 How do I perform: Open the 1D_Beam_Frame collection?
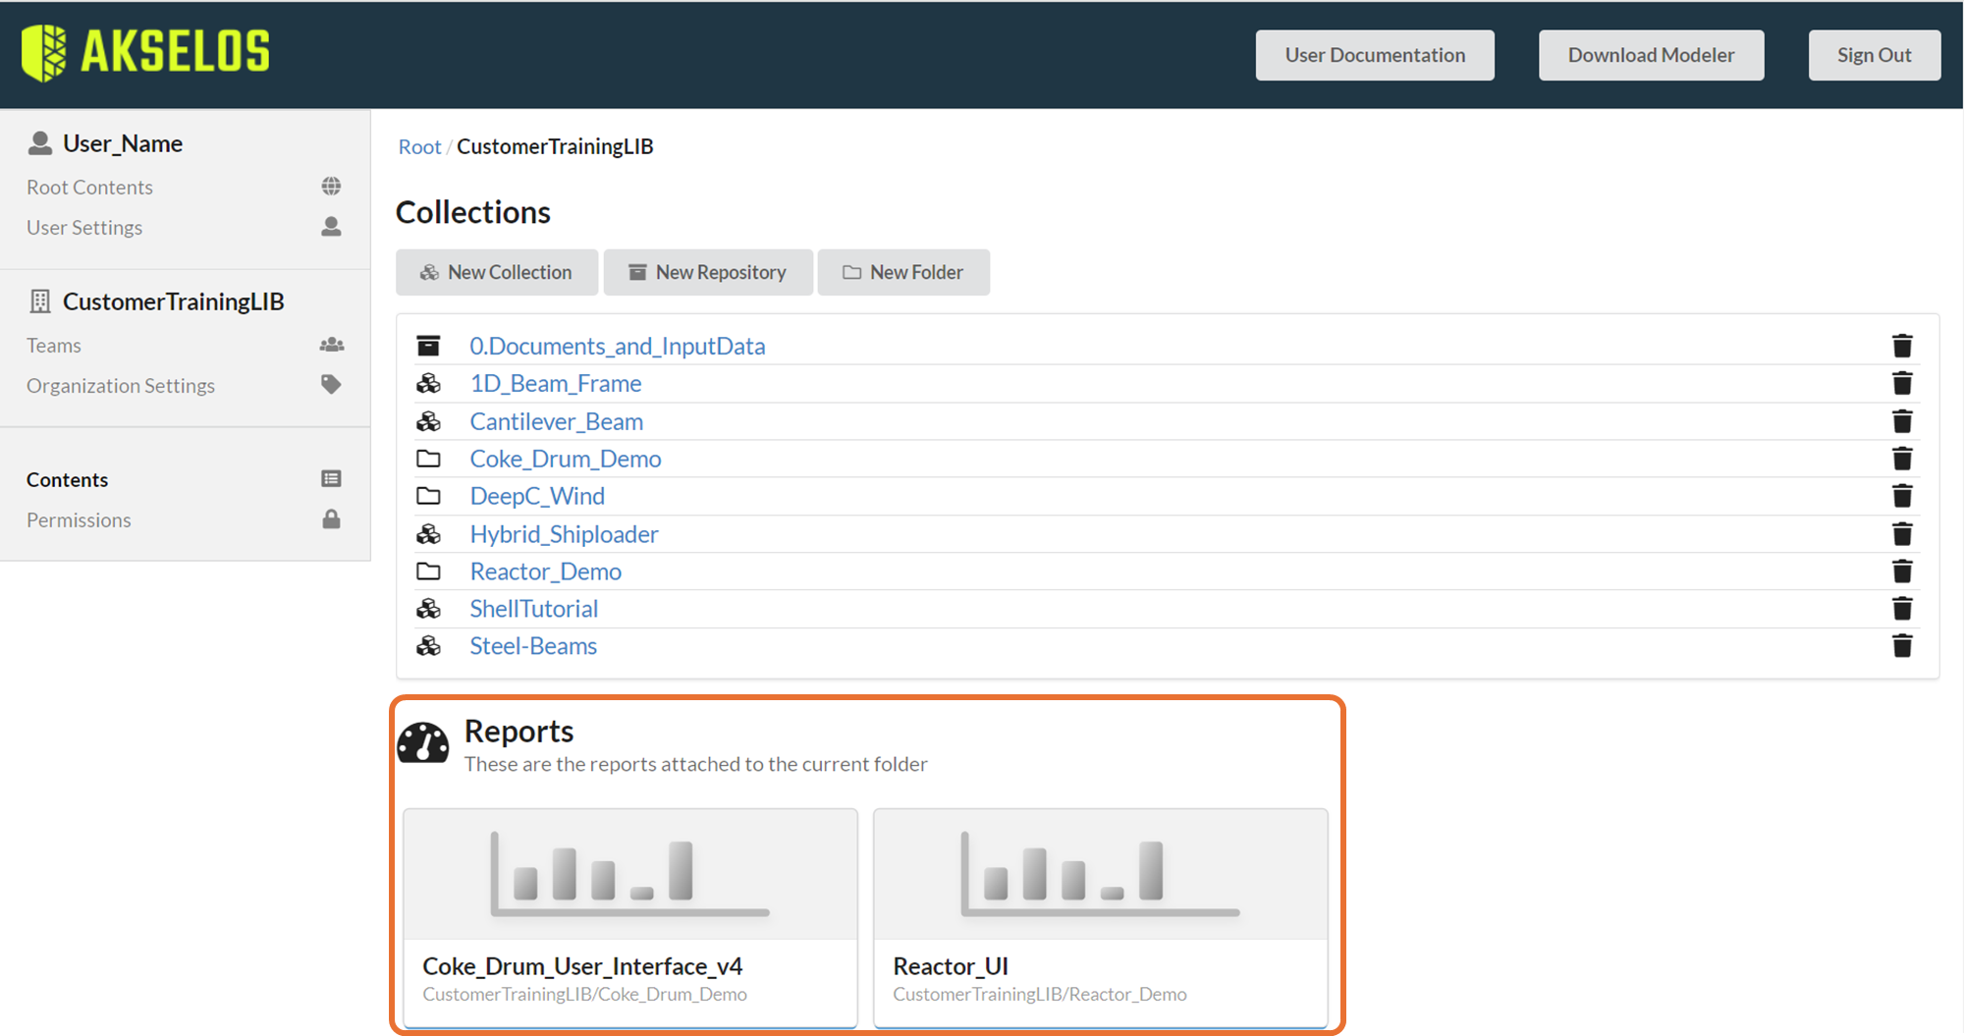point(556,383)
